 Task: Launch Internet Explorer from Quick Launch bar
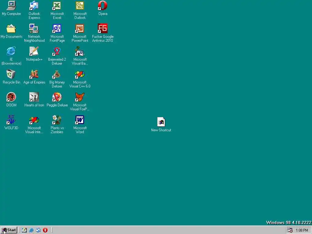pyautogui.click(x=31, y=230)
